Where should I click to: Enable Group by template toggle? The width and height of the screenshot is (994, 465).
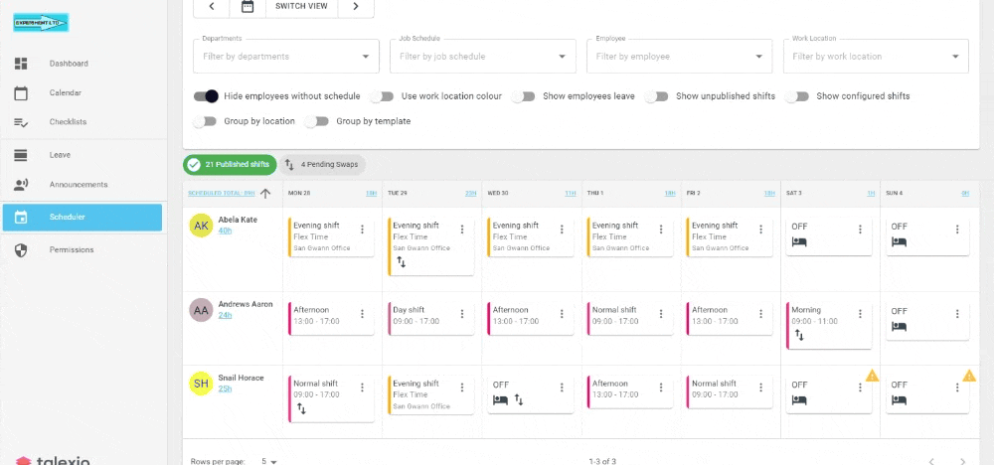(317, 121)
